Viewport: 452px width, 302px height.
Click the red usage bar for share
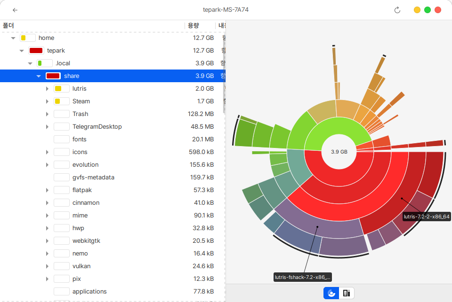[53, 76]
